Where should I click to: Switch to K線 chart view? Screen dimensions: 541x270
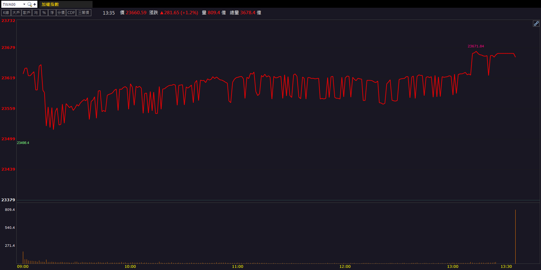tap(6, 13)
